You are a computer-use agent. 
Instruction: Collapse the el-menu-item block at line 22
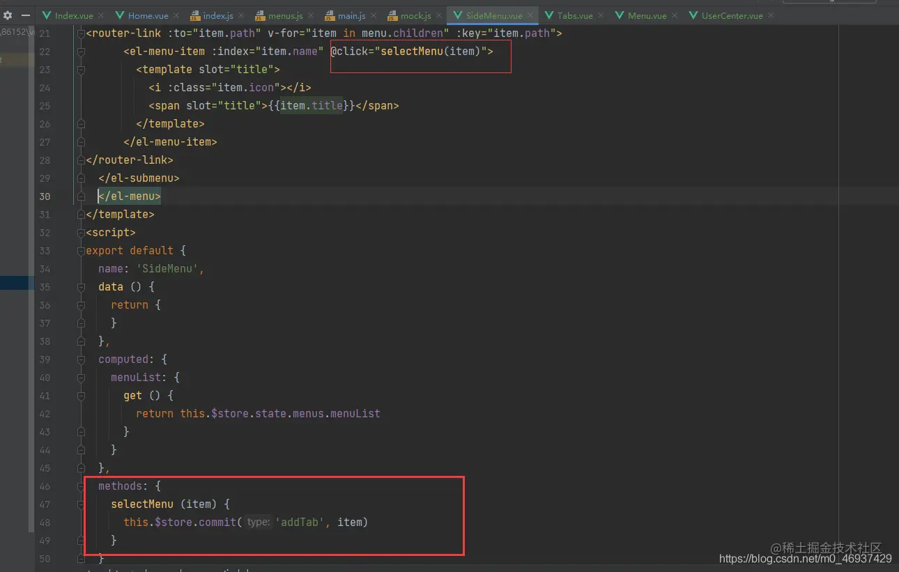click(x=81, y=51)
